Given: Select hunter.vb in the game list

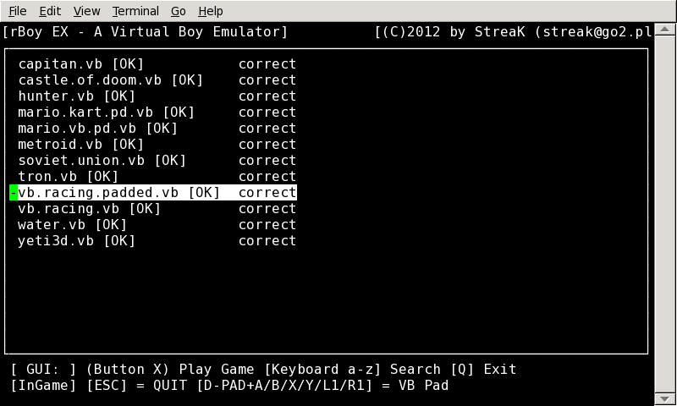Looking at the screenshot, I should (x=157, y=96).
